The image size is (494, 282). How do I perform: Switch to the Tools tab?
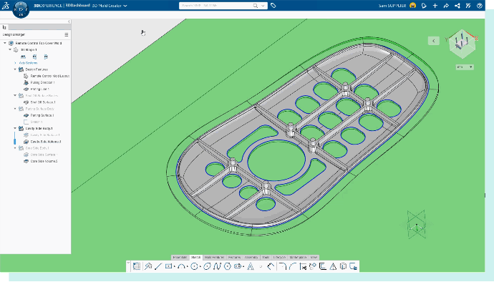[266, 258]
